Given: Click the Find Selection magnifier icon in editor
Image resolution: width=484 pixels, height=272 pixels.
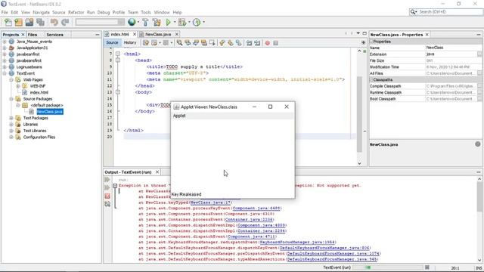Looking at the screenshot, I should [179, 43].
